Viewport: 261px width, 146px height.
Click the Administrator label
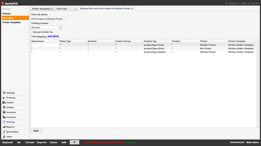(x=237, y=142)
